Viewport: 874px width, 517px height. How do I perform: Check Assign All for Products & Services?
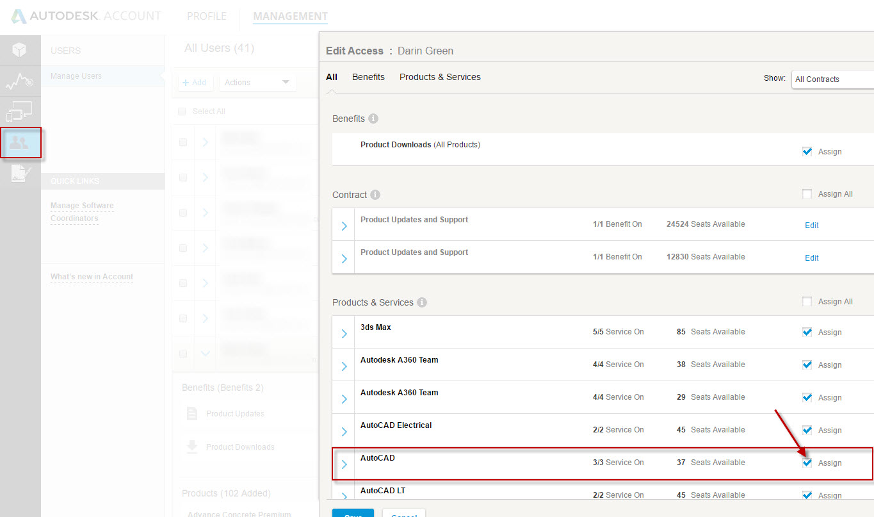click(x=807, y=302)
